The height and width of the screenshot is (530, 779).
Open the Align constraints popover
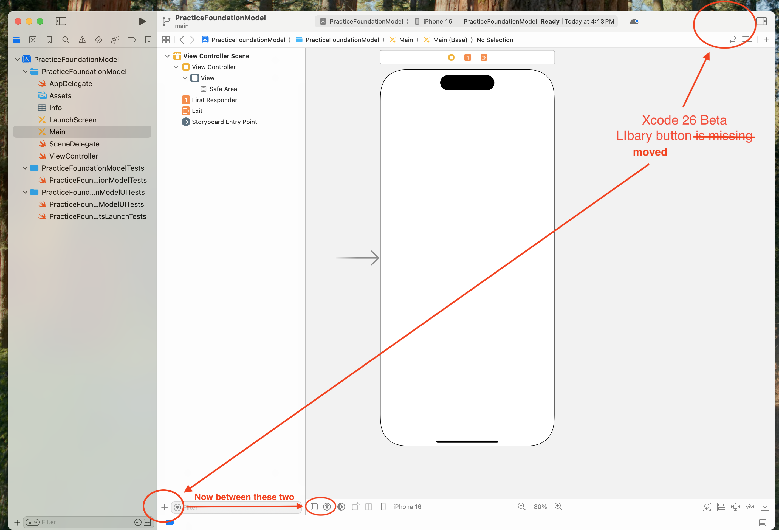721,506
